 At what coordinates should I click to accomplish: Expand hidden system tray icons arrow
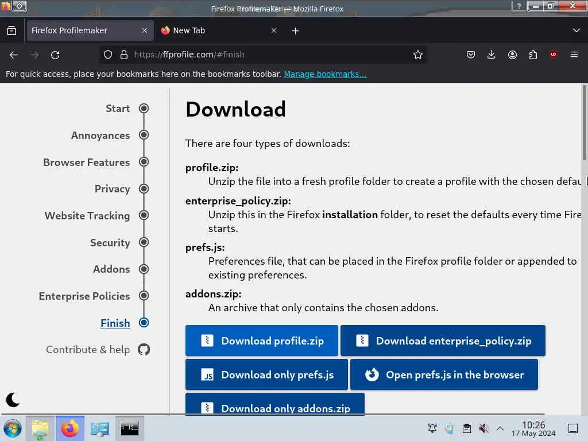tap(500, 428)
